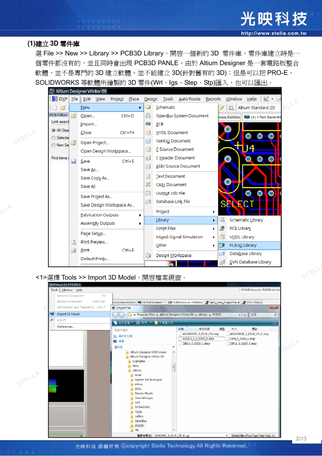Click the Print Preview icon in File menu
The height and width of the screenshot is (456, 322).
pos(74,242)
